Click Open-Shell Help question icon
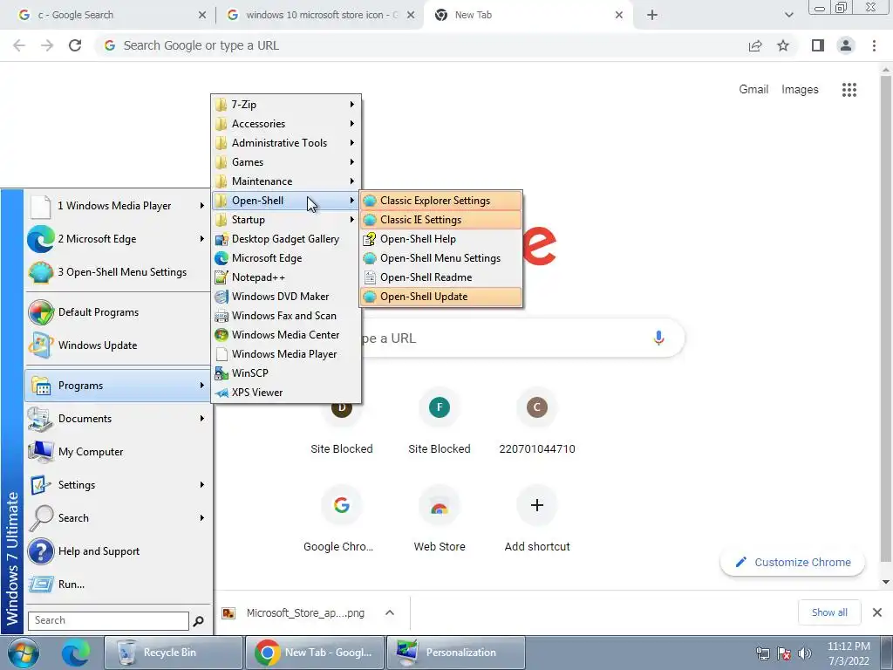This screenshot has height=670, width=893. 370,239
